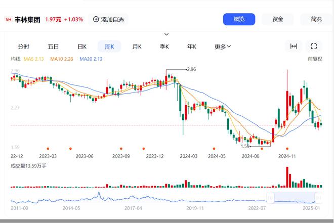The image size is (334, 223).
Task: Click the MA10 2.26 label
Action: pos(62,59)
